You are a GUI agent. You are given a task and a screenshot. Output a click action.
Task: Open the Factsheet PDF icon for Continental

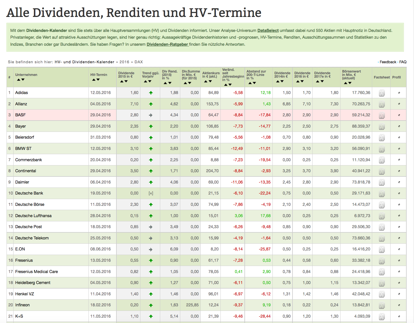click(382, 171)
